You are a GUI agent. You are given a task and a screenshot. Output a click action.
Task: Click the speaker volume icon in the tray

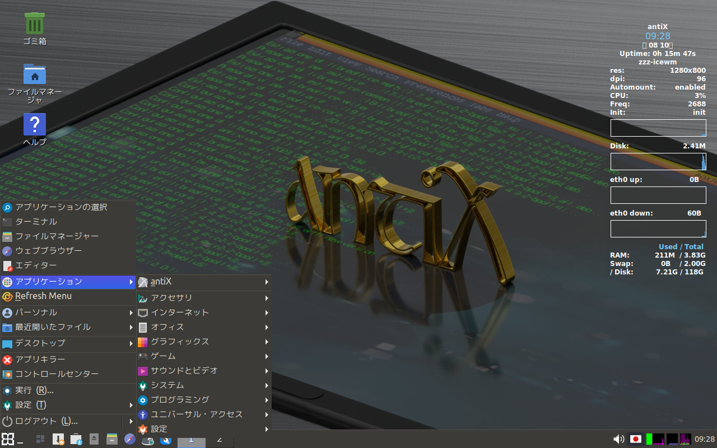tap(620, 439)
